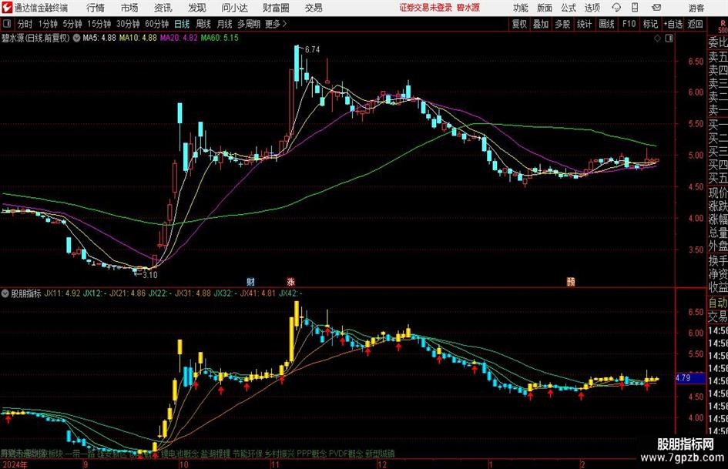Switch to the 15分钟 period tab
Image resolution: width=728 pixels, height=469 pixels.
click(x=99, y=24)
